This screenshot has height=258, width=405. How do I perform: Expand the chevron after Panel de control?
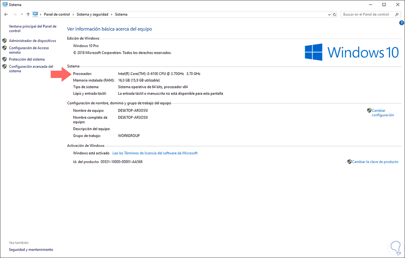(73, 14)
